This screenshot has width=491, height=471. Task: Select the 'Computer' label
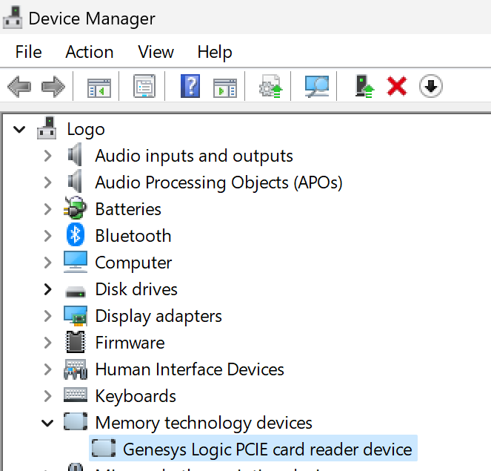pos(133,263)
